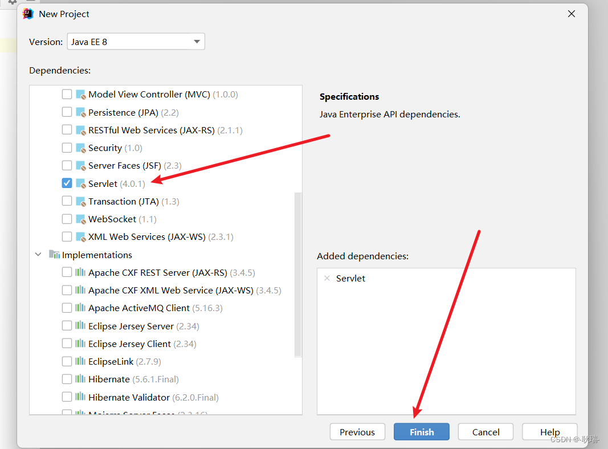
Task: Tick the Hibernate (5.6.1.Final) checkbox
Action: [67, 379]
